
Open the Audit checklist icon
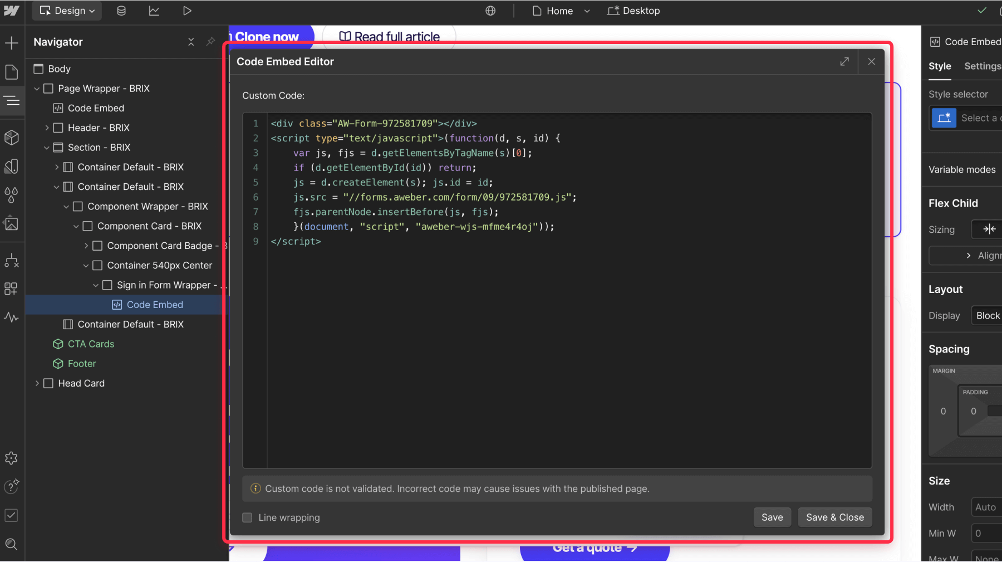coord(12,515)
